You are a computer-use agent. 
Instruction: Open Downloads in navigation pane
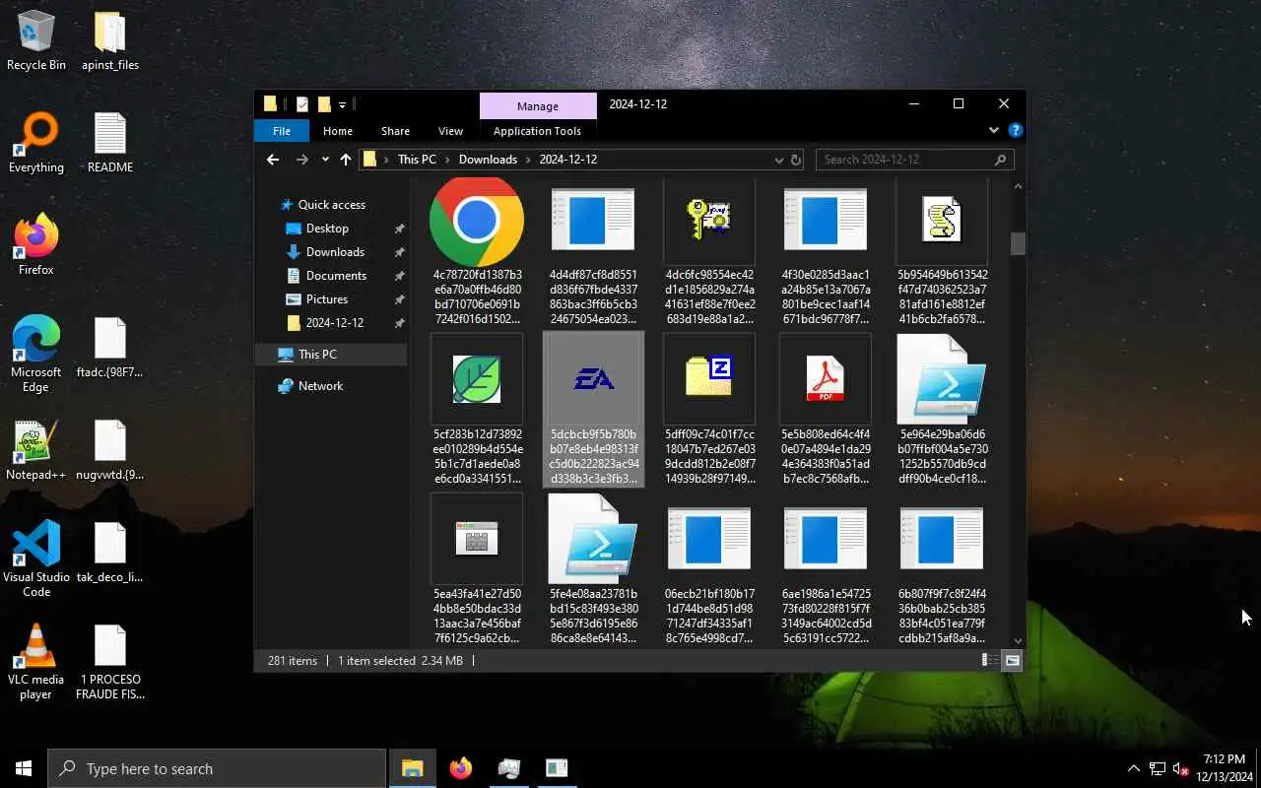[x=335, y=252]
